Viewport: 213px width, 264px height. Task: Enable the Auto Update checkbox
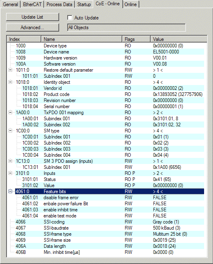pos(70,18)
